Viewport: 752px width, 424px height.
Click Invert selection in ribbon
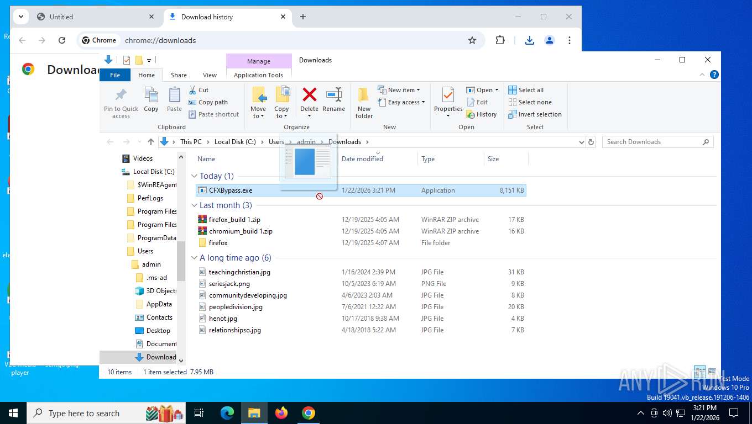coord(535,114)
